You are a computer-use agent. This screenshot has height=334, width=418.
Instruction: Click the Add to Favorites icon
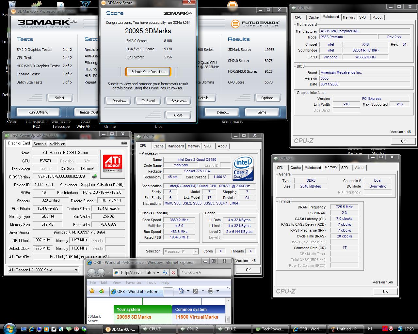click(x=102, y=291)
